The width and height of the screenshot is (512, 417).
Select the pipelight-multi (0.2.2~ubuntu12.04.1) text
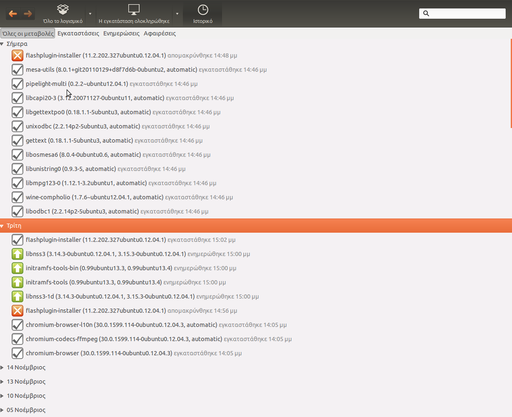click(77, 84)
